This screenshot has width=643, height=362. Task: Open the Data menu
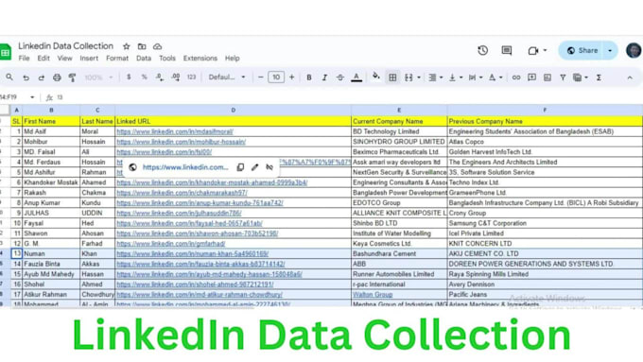tap(144, 59)
